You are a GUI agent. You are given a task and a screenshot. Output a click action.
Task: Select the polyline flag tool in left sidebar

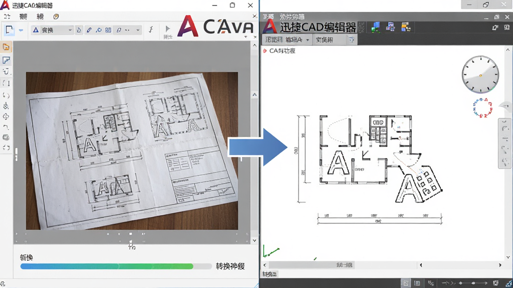6,60
